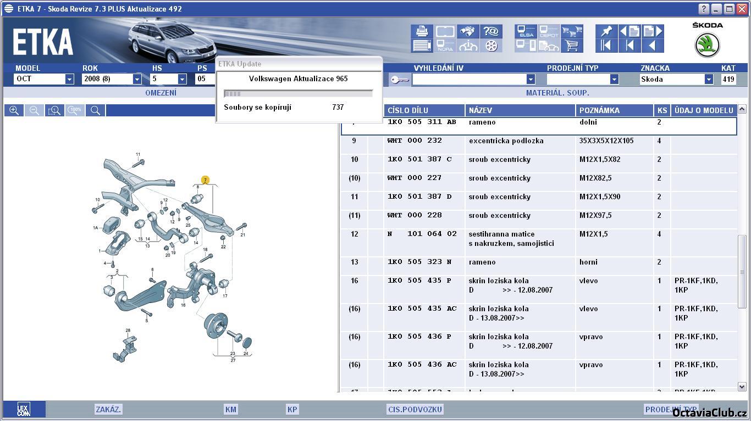The image size is (751, 421).
Task: Click the zoom in magnifier icon
Action: (x=14, y=110)
